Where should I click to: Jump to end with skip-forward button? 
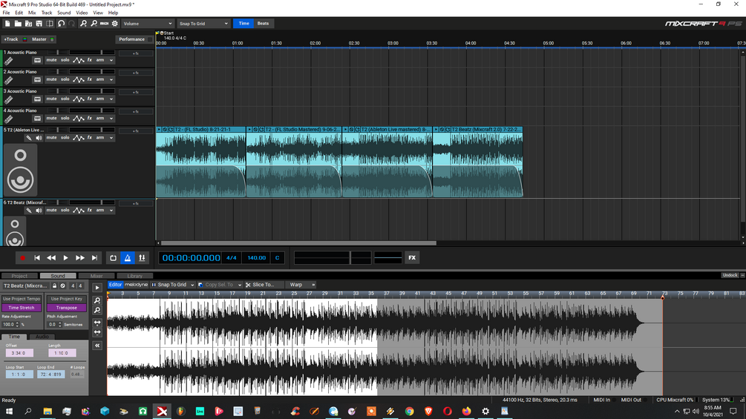click(94, 258)
